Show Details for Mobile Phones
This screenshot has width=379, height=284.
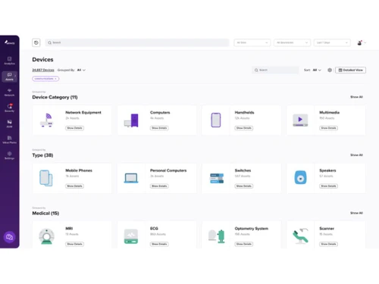click(x=74, y=186)
